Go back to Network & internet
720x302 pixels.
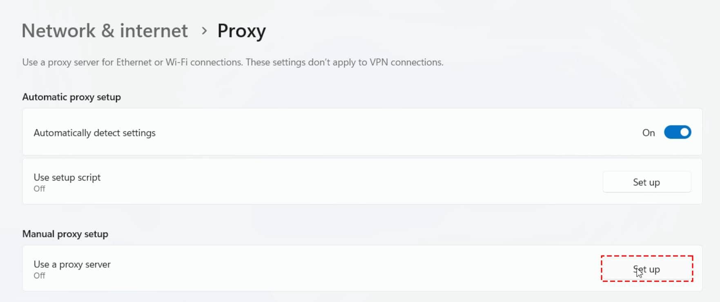pyautogui.click(x=105, y=31)
